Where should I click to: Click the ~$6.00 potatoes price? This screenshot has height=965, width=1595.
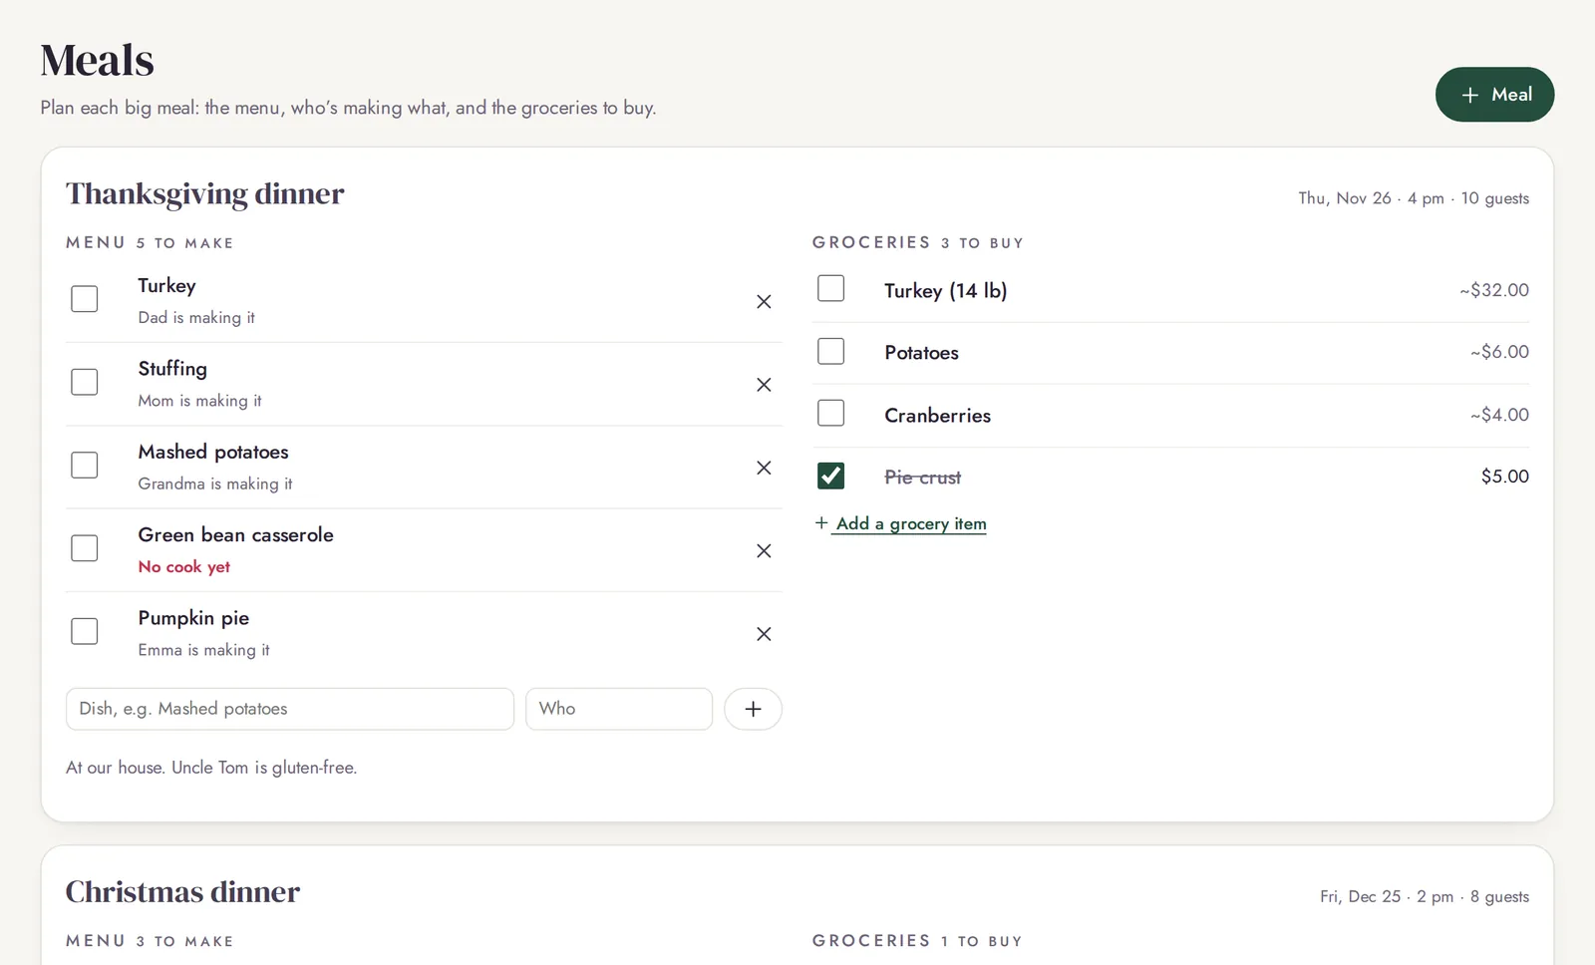1499,352
